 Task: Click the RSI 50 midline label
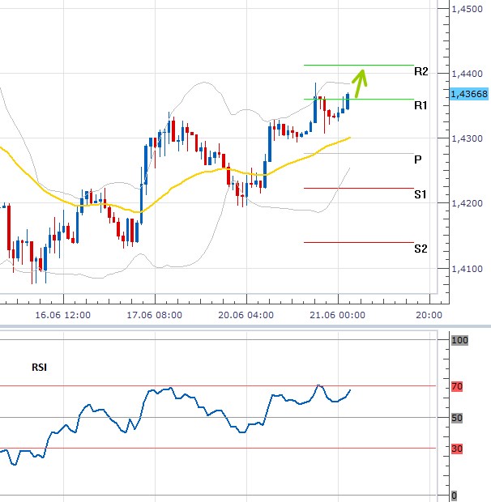tap(457, 418)
